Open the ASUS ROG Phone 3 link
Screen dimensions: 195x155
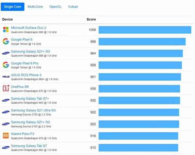[x=26, y=75]
